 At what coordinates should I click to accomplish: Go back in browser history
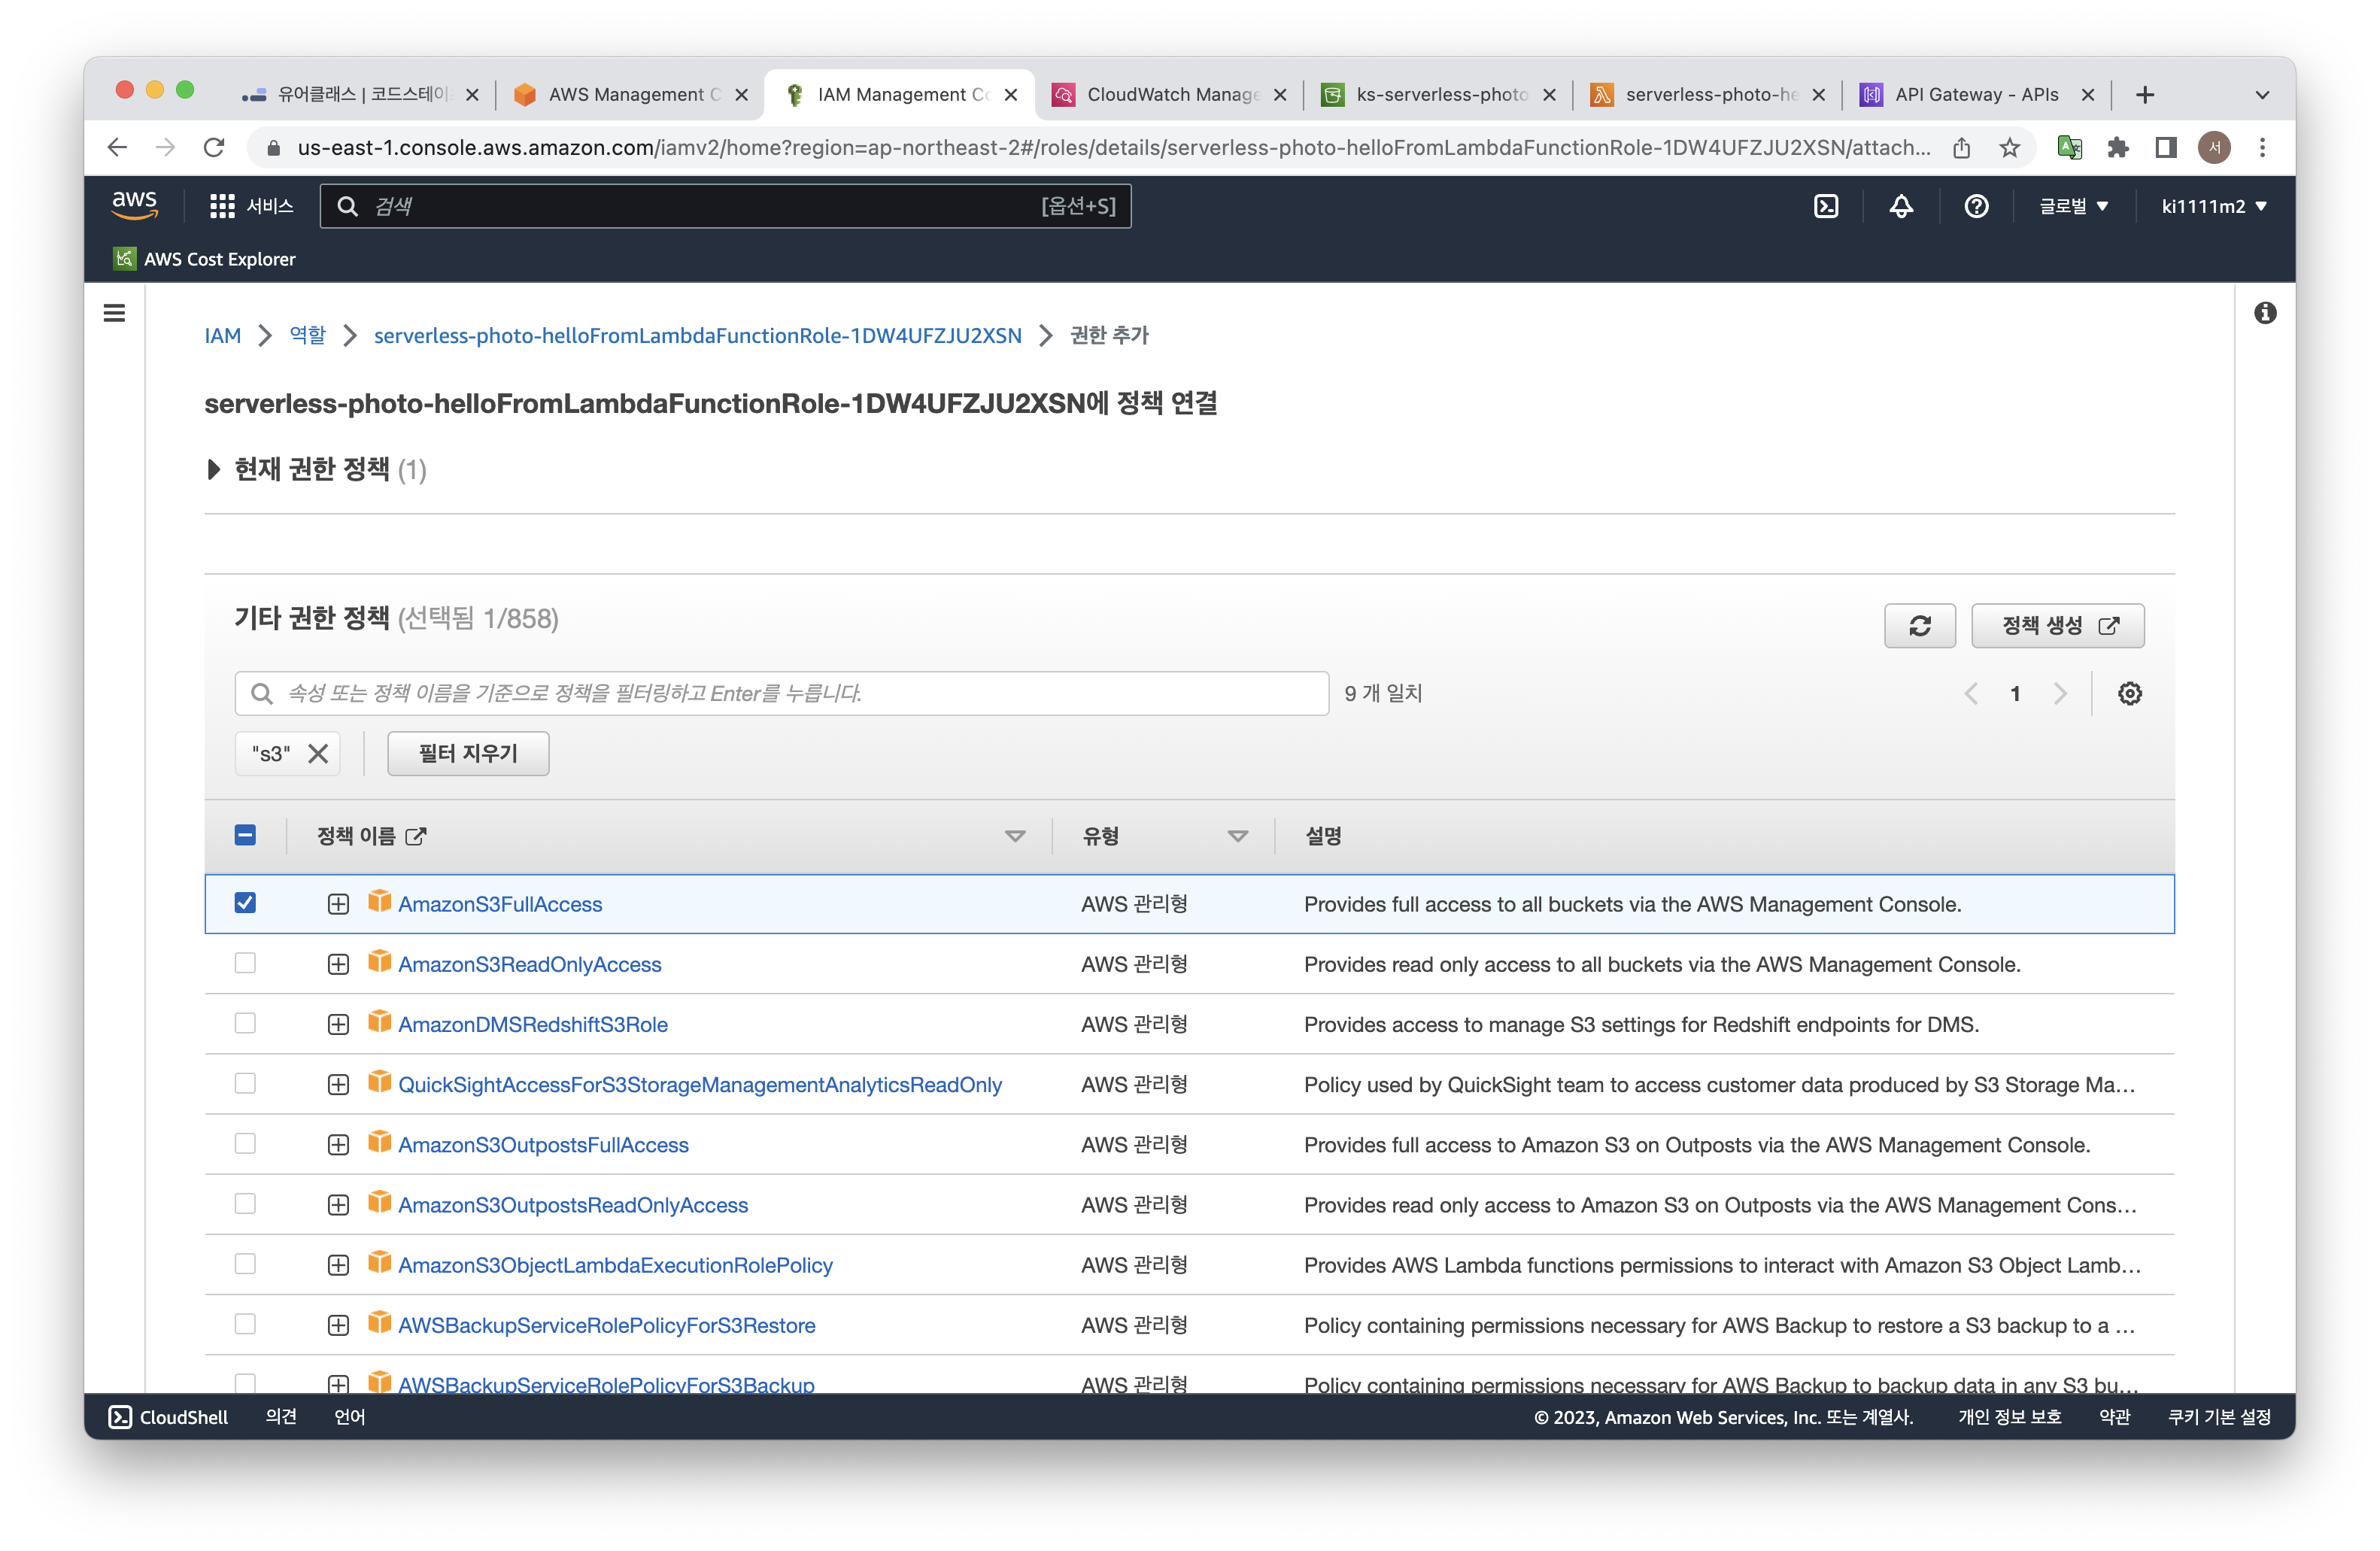tap(117, 148)
